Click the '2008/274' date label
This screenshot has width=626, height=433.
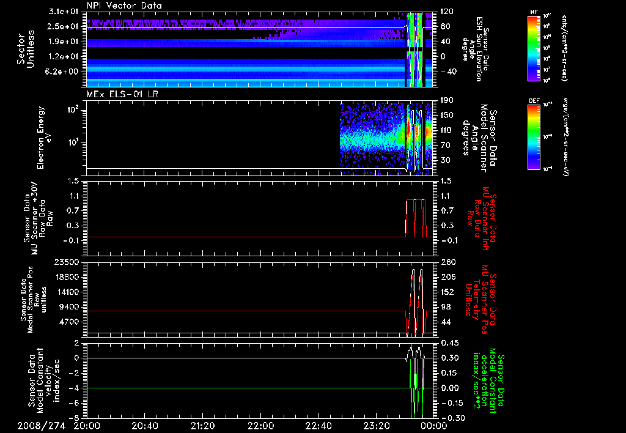pos(41,426)
